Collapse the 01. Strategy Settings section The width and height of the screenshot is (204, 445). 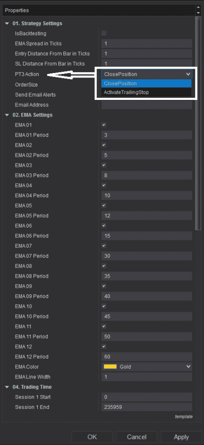[7, 23]
